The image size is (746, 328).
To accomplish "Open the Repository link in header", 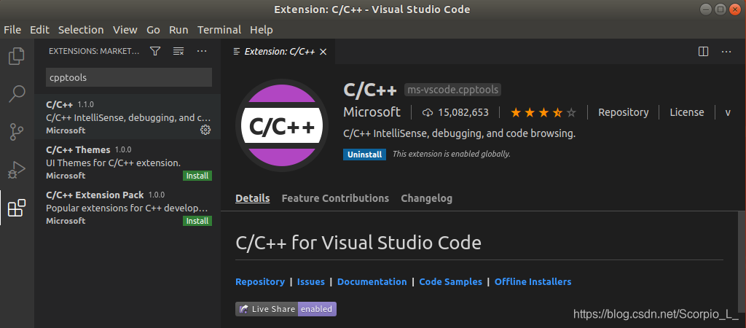I will click(x=624, y=112).
